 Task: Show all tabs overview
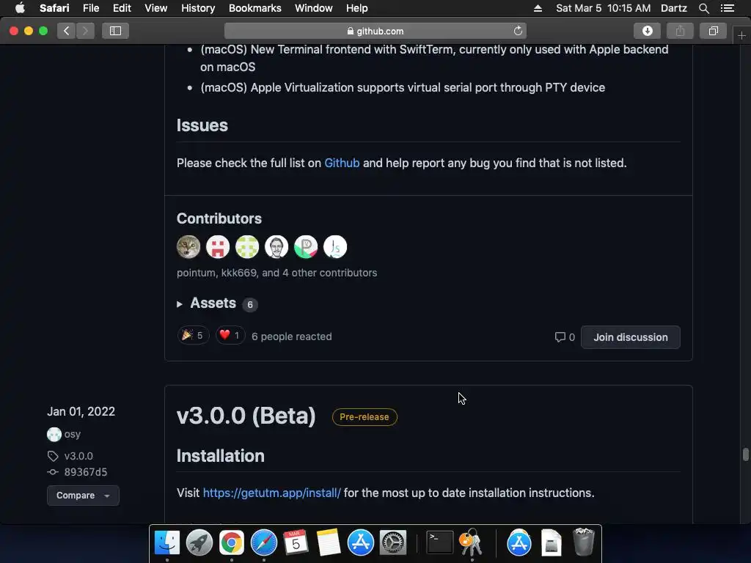pyautogui.click(x=713, y=31)
